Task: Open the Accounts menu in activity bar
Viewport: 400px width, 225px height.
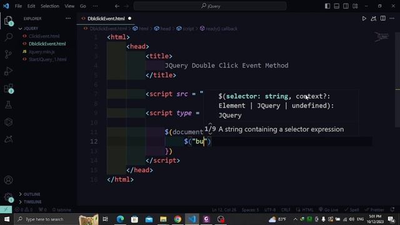Action: tap(8, 180)
